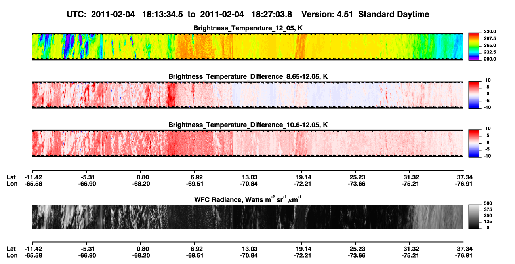The height and width of the screenshot is (264, 515).
Task: Click the -69.51 longitude value on the upper axis
Action: [194, 184]
